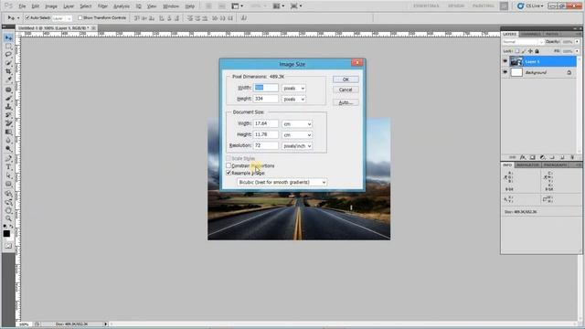585x329 pixels.
Task: Open pixel Width units dropdown
Action: pyautogui.click(x=293, y=89)
